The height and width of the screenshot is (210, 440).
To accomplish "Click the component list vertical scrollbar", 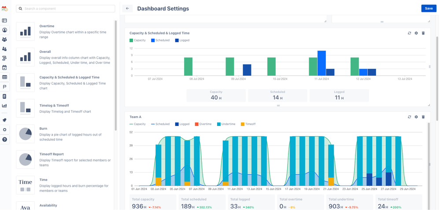I will pos(115,75).
